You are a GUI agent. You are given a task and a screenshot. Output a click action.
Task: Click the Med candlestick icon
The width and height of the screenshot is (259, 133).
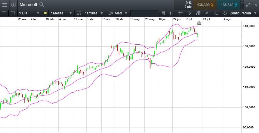(111, 13)
